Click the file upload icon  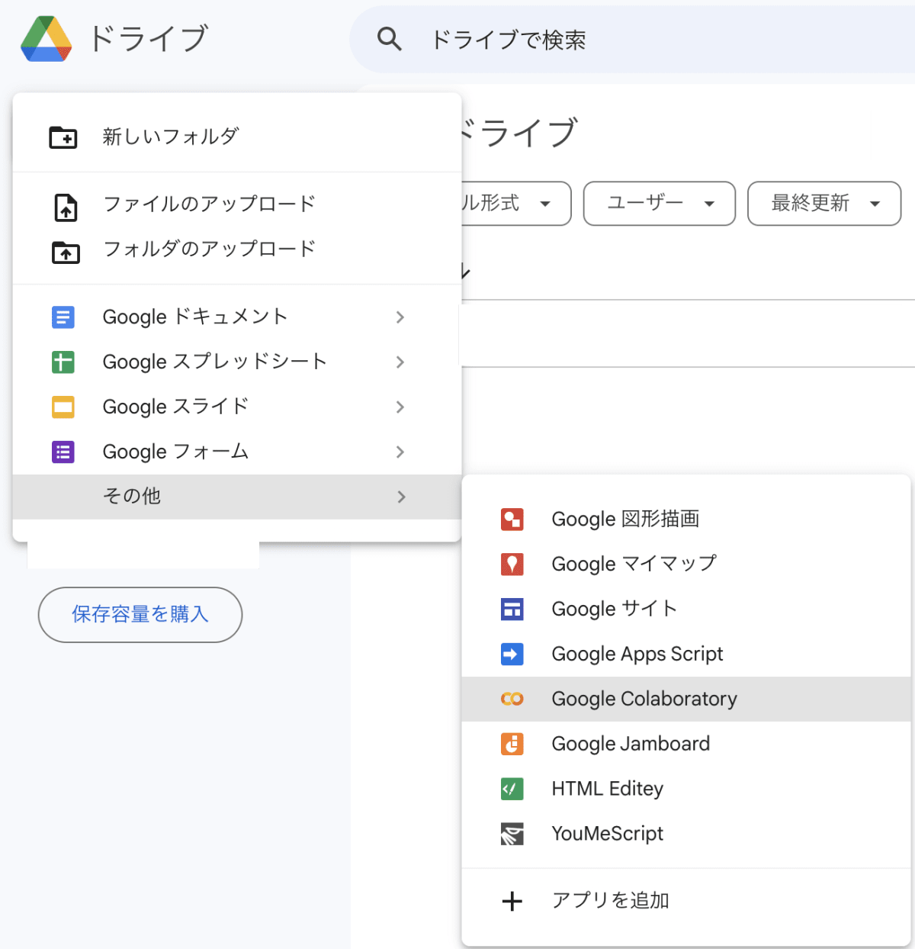coord(66,207)
